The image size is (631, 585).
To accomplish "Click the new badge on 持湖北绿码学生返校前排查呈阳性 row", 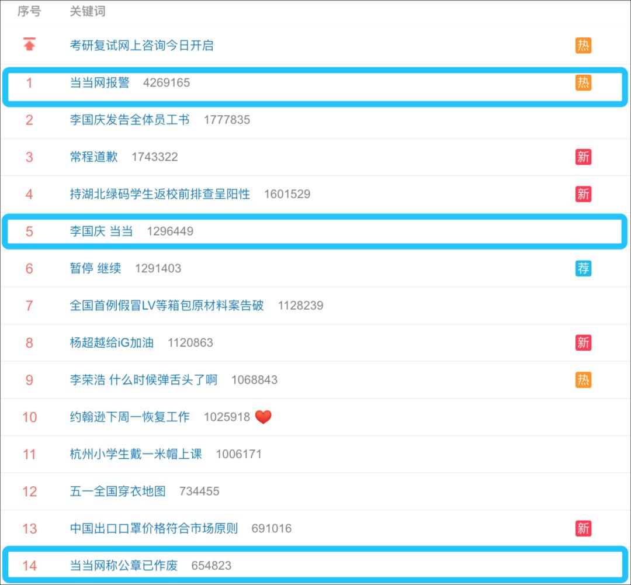I will (x=583, y=194).
